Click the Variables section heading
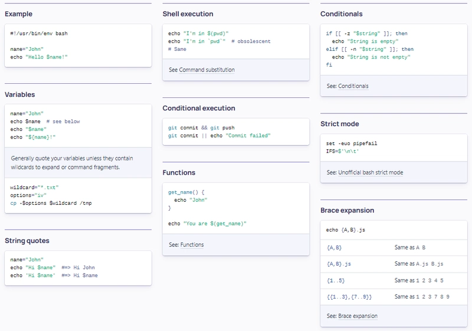This screenshot has height=331, width=472. pyautogui.click(x=20, y=94)
